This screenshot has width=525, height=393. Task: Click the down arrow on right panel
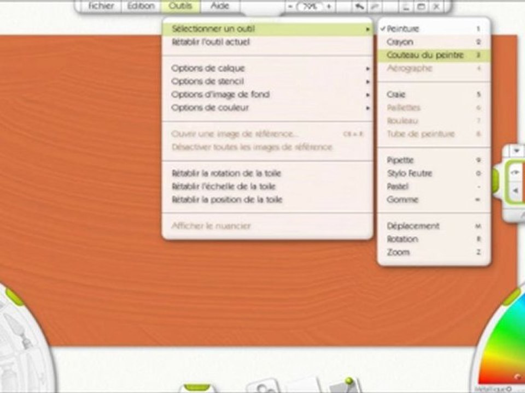(516, 151)
